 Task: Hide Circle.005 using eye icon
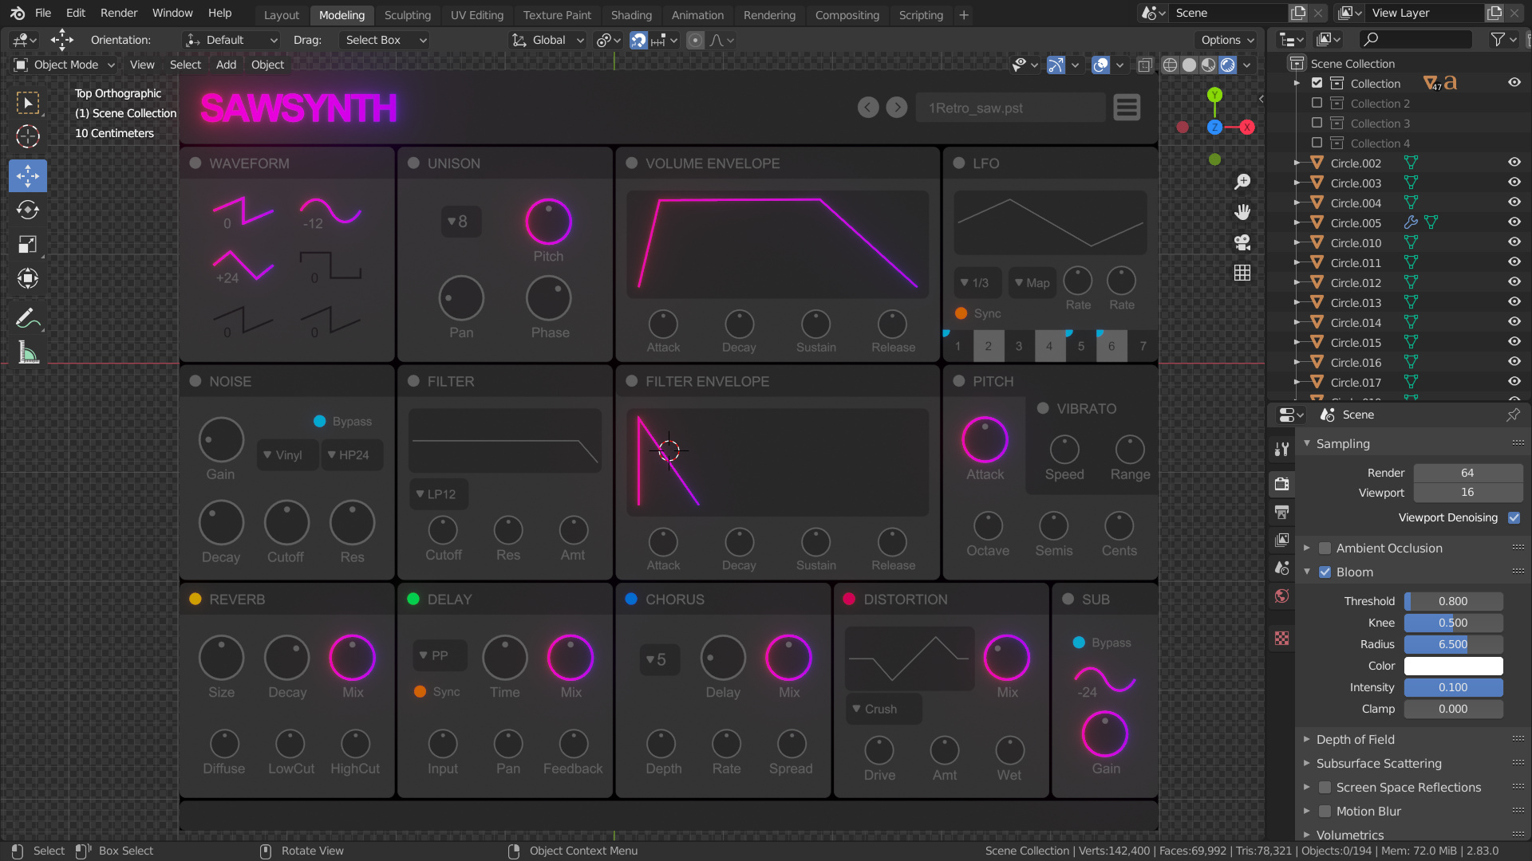point(1514,222)
